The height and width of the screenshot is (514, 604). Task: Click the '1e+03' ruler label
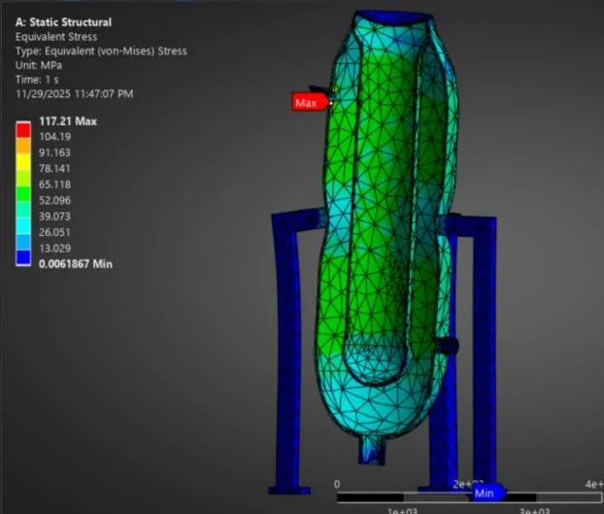tap(403, 510)
